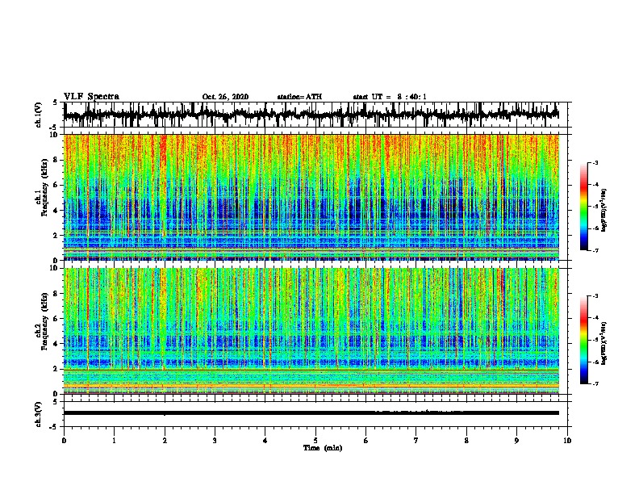
Task: Click the ch.3 voltage waveform strip
Action: 311,413
